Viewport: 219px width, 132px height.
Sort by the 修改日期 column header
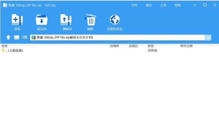point(186,46)
